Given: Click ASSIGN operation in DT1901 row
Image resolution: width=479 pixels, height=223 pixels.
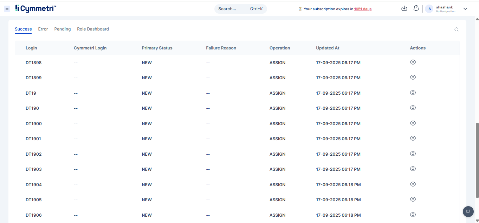Looking at the screenshot, I should [x=278, y=139].
